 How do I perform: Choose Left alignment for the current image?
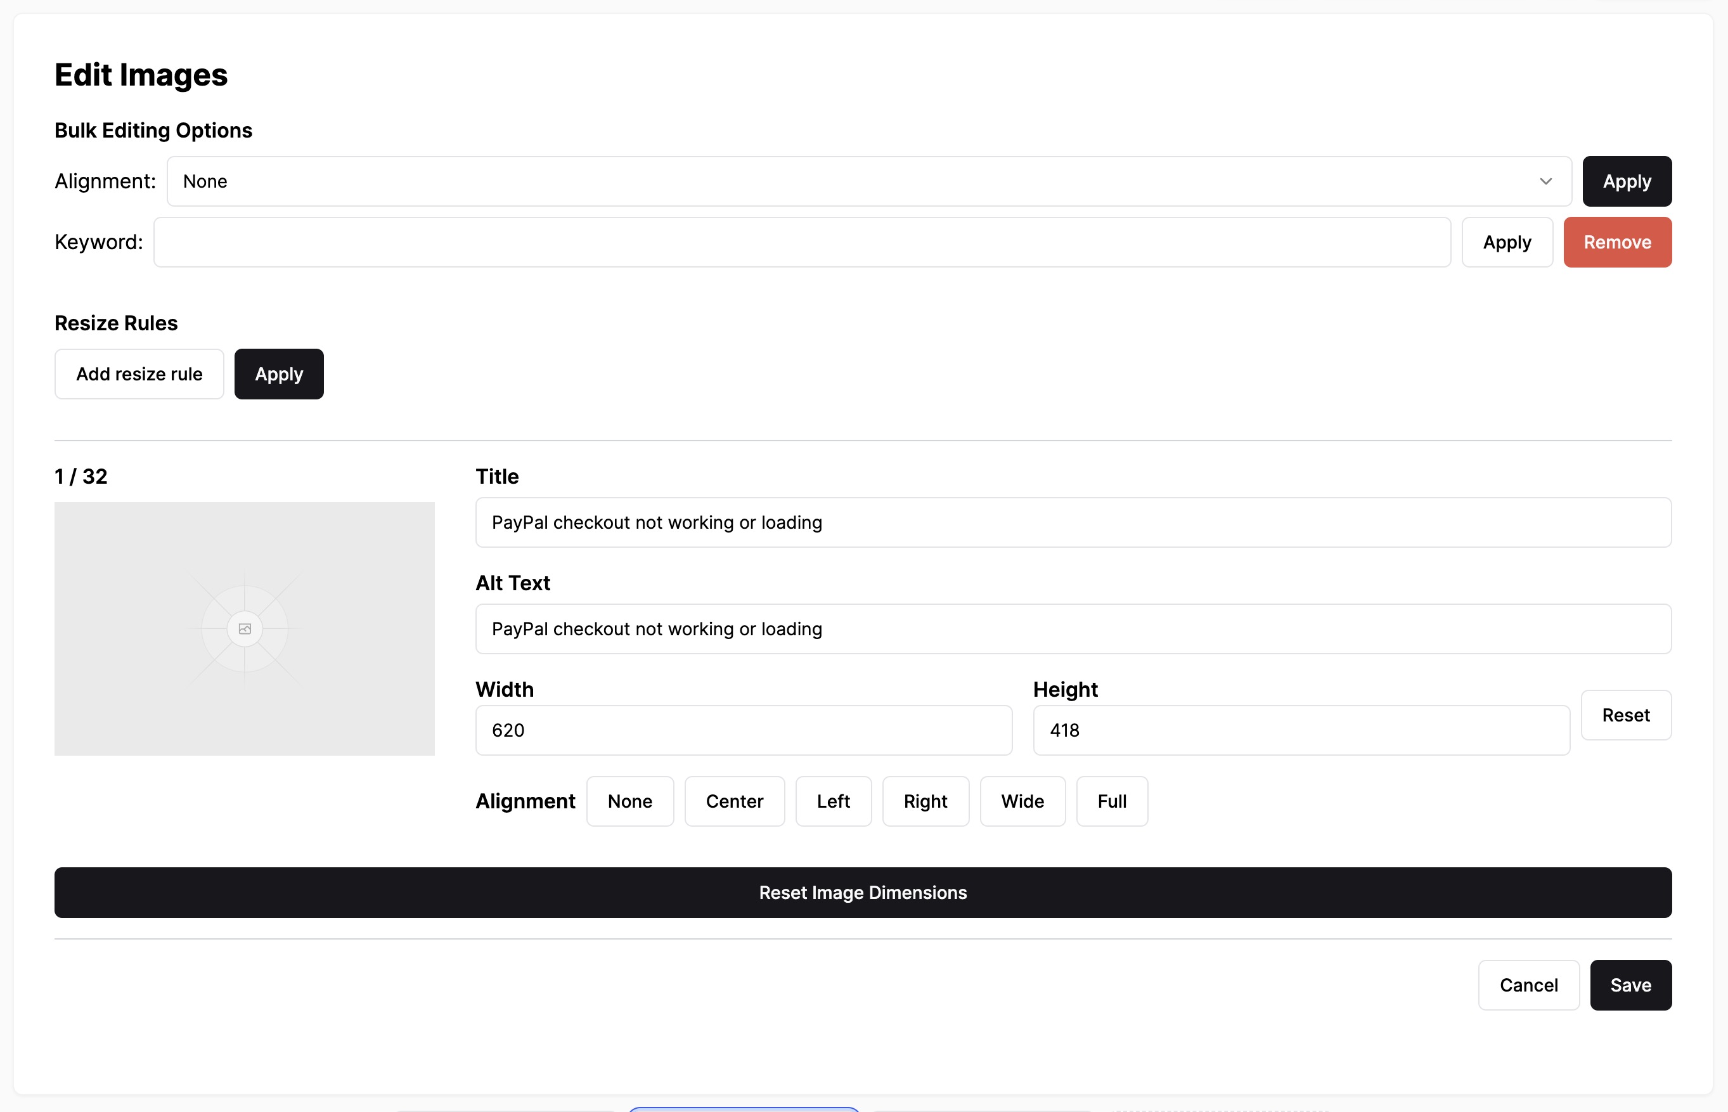(x=834, y=801)
